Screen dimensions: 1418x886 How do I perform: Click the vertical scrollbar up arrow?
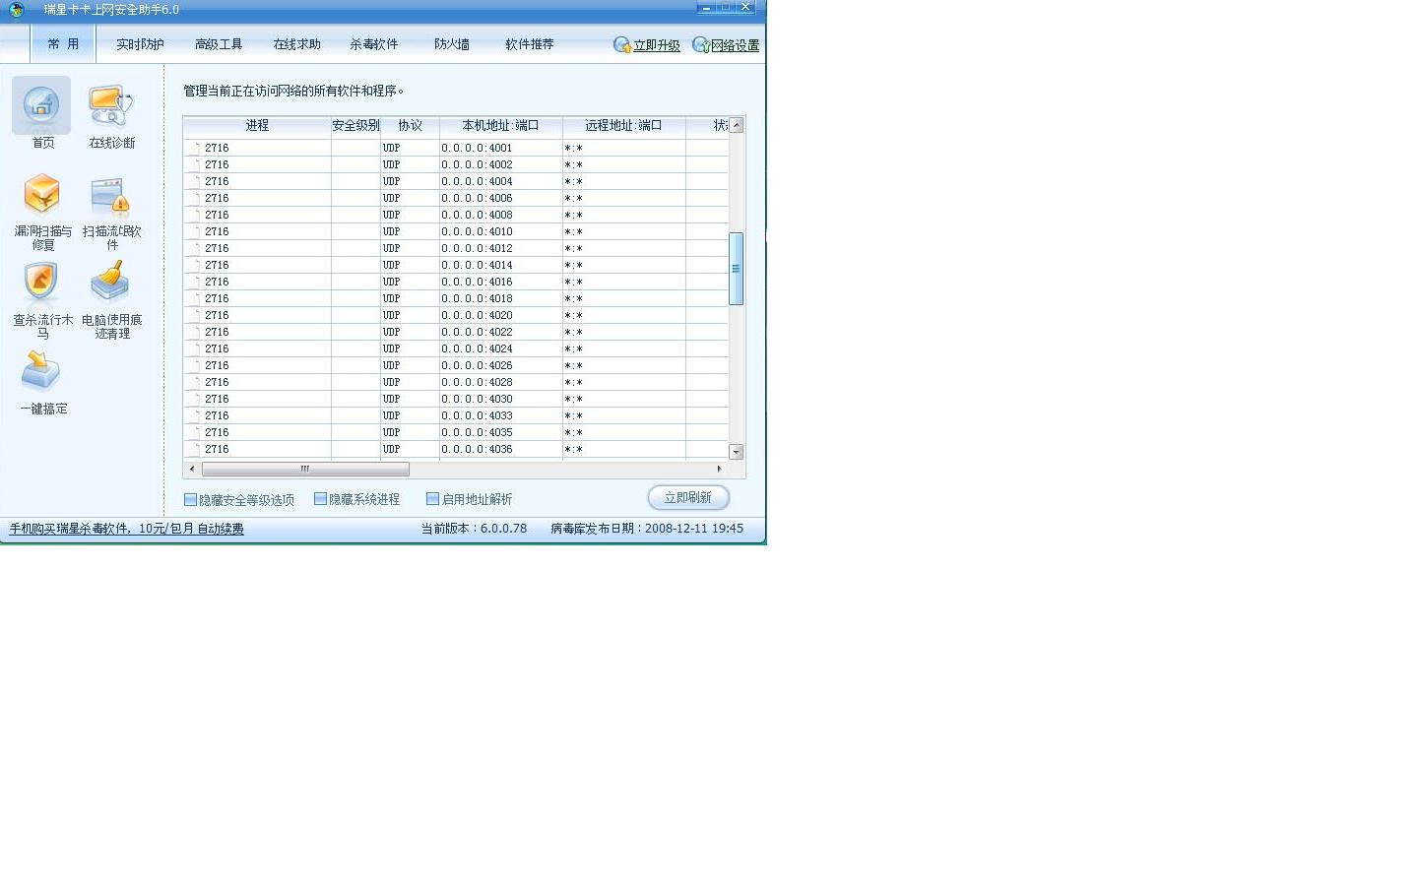(736, 125)
